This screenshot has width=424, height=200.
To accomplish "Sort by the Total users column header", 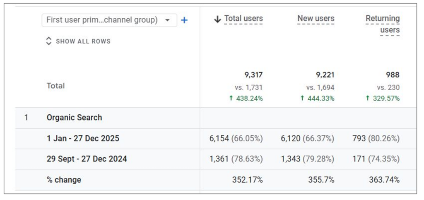I will coord(243,19).
